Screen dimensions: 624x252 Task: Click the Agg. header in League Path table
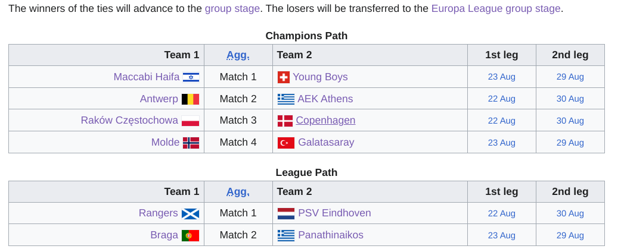238,192
